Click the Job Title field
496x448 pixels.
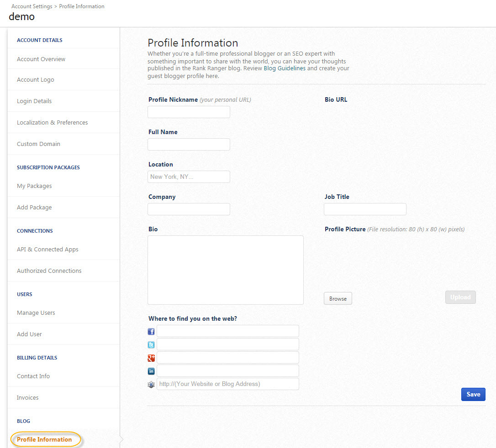pos(365,209)
